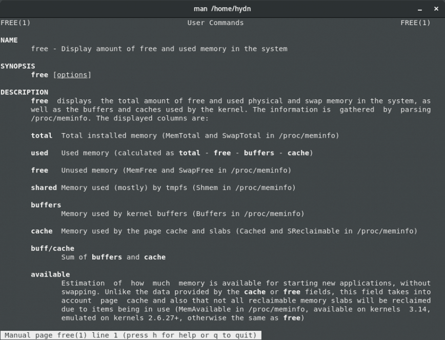This screenshot has width=445, height=340.
Task: Click the window title man /home/hydn
Action: (x=222, y=9)
